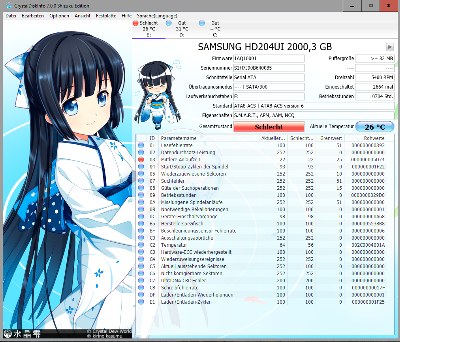Click the status orb of Ausschaltungsabbrüche row
The width and height of the screenshot is (455, 342).
[141, 238]
